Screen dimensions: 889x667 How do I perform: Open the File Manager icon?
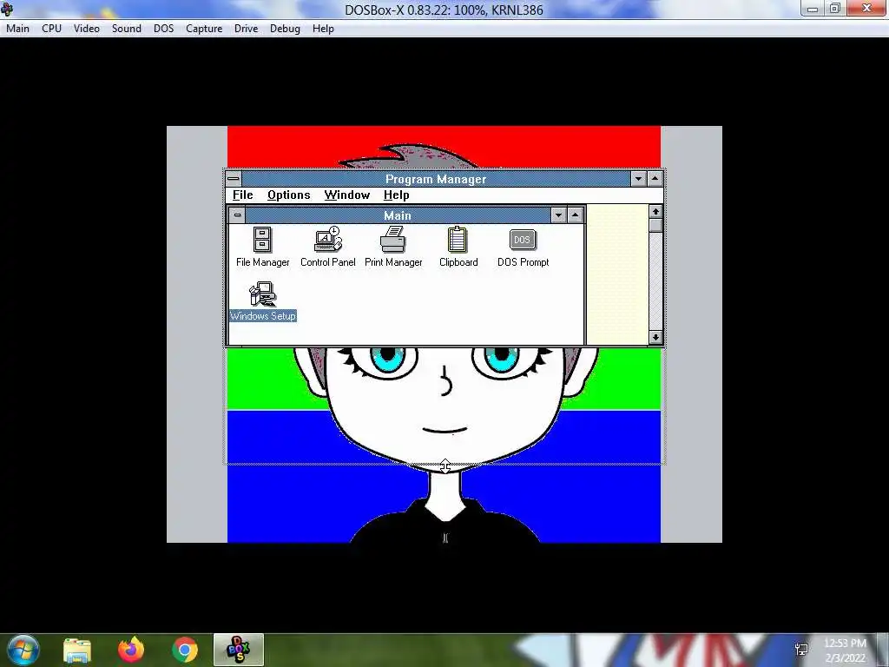point(262,246)
